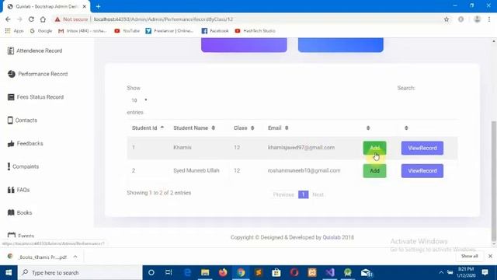Open Attendence Record icon in sidebar

click(x=10, y=51)
